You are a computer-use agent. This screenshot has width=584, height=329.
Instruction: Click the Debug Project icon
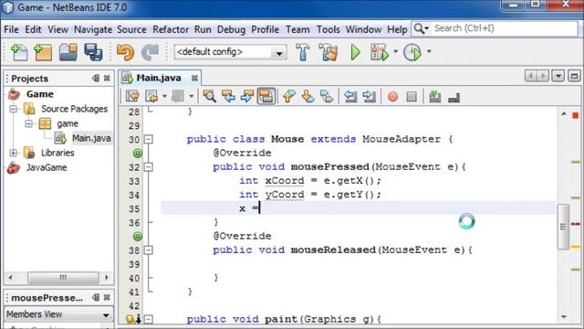click(380, 52)
